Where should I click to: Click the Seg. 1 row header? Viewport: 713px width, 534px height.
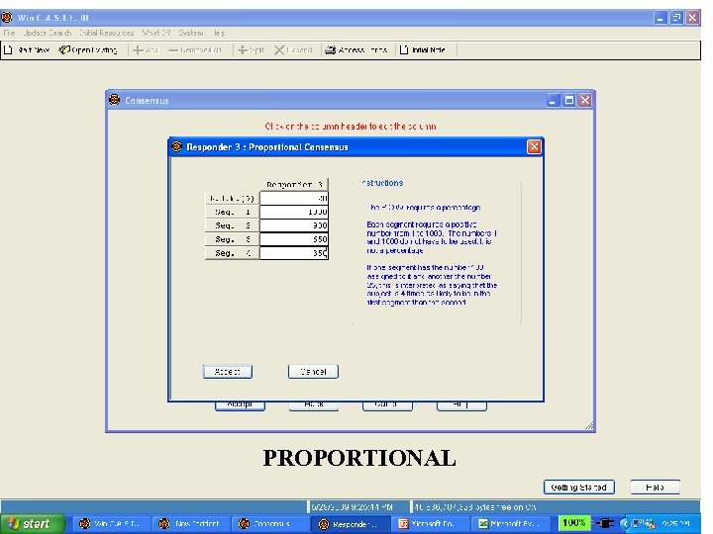click(233, 212)
